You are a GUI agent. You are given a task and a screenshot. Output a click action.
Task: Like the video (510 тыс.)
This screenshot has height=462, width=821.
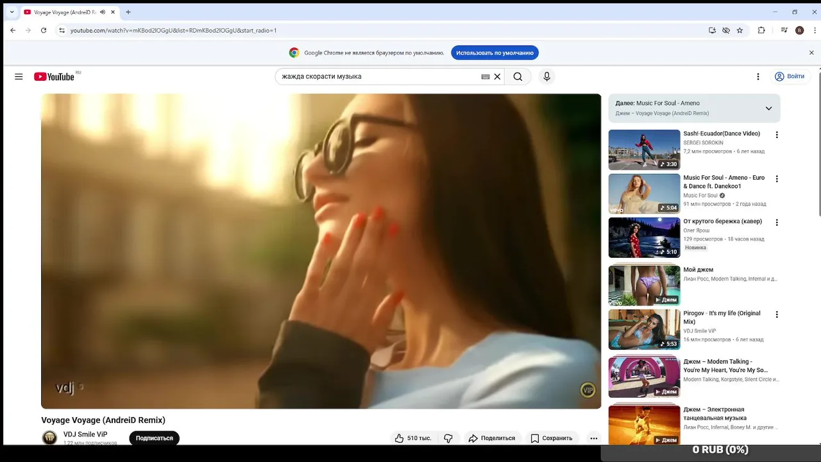[x=413, y=438]
